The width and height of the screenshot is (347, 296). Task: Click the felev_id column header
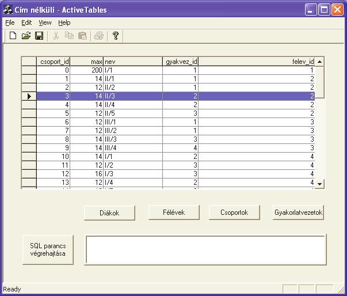pyautogui.click(x=257, y=62)
